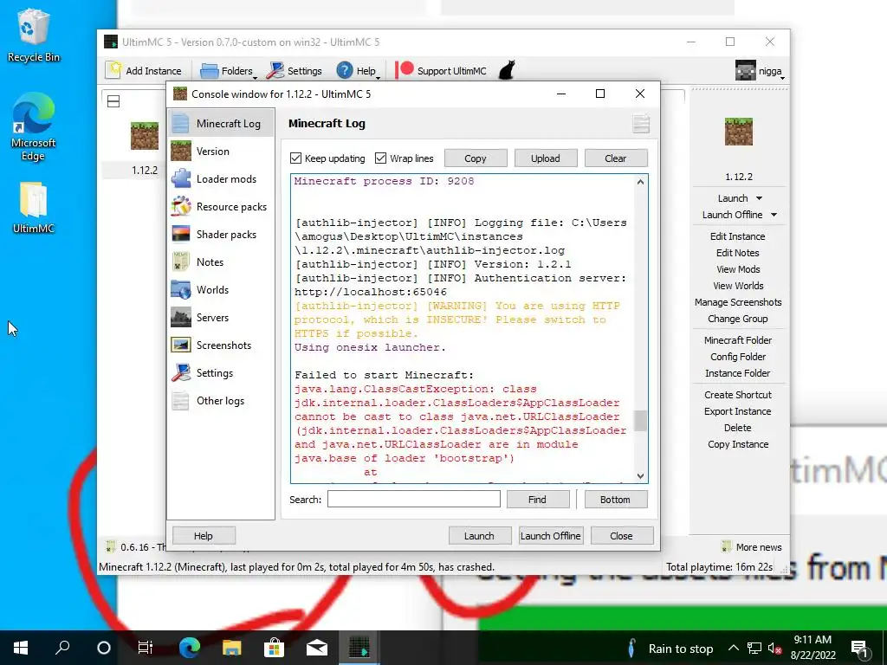Image resolution: width=887 pixels, height=665 pixels.
Task: Click the black cat icon
Action: tap(506, 70)
